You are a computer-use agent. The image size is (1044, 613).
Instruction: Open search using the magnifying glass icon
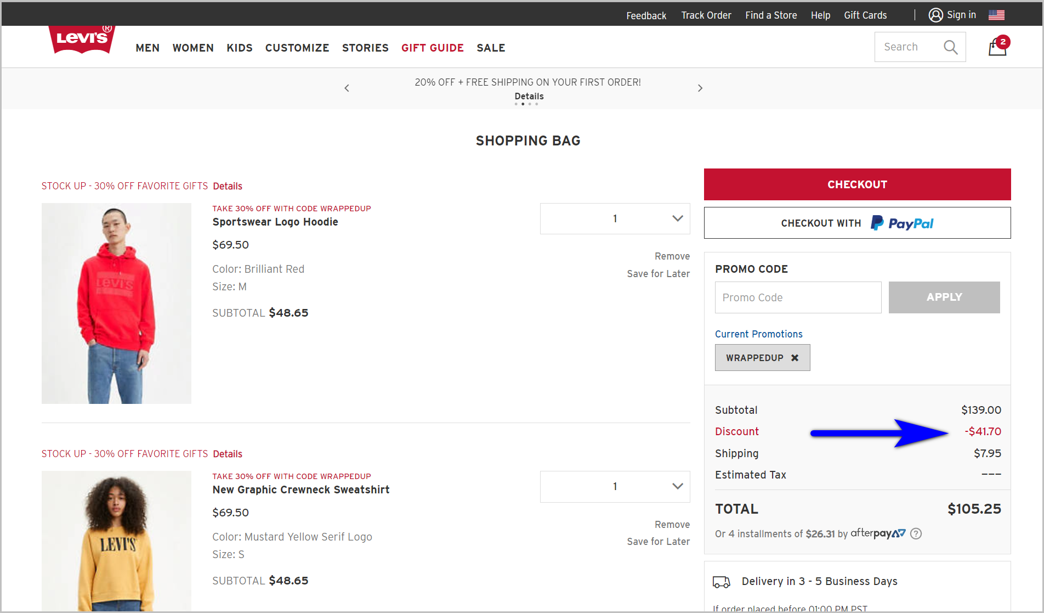pos(951,47)
